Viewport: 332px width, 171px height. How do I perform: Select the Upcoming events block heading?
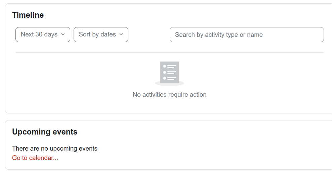(45, 132)
